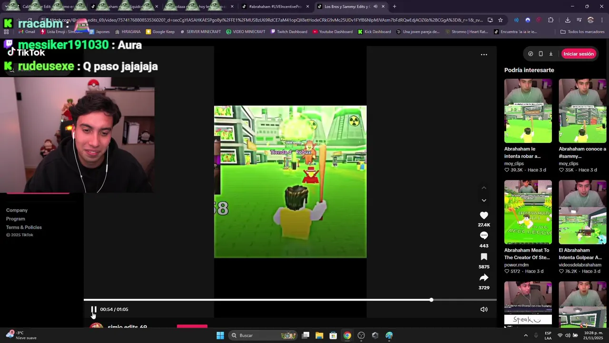Click the ESP LAA keyboard language indicator
The height and width of the screenshot is (343, 609).
(x=548, y=335)
